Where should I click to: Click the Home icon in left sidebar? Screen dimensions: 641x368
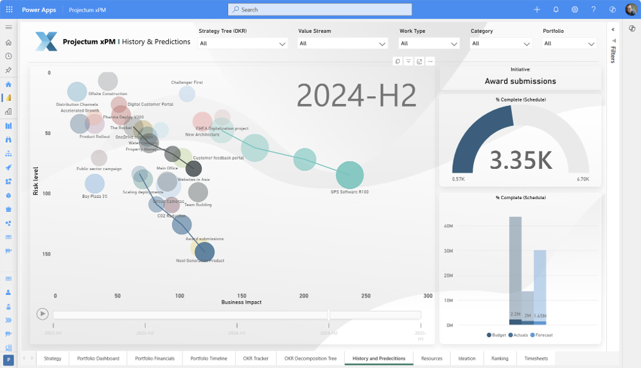coord(9,42)
